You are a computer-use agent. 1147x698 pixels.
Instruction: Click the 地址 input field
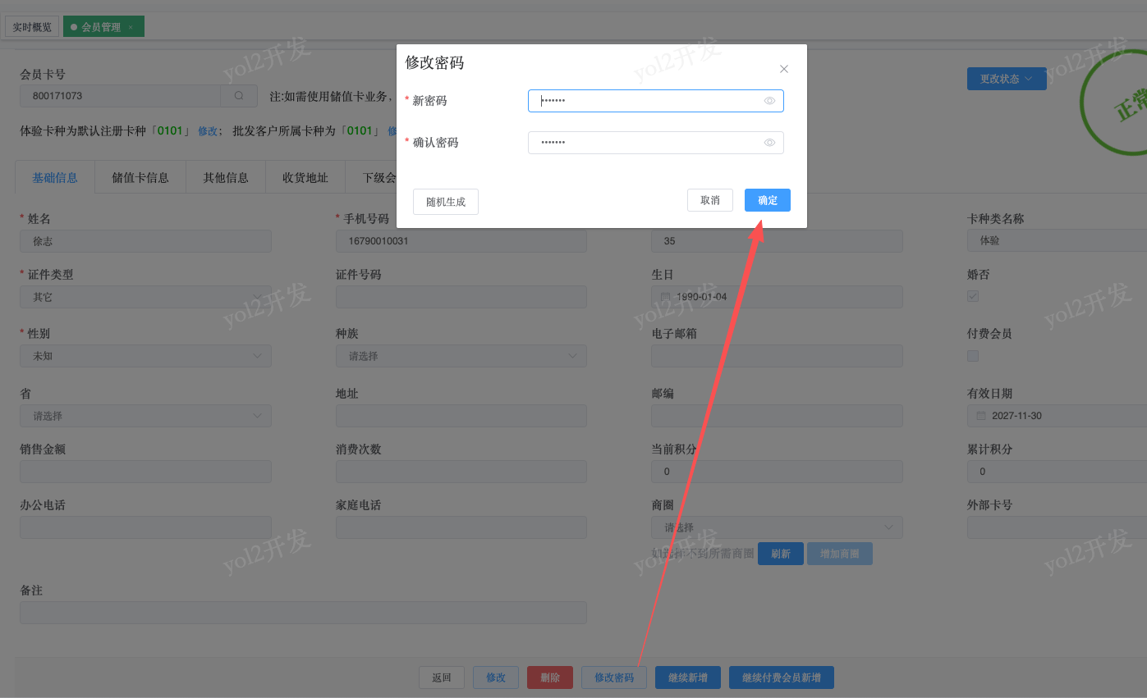[x=461, y=416]
